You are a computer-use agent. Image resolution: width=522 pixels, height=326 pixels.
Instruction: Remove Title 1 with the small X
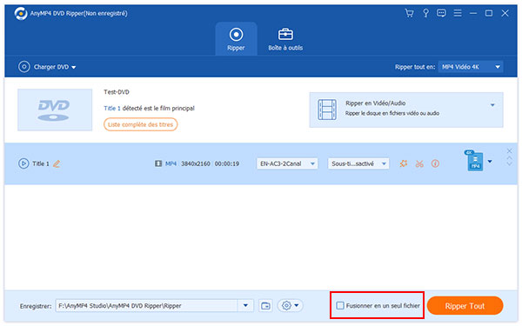(509, 151)
